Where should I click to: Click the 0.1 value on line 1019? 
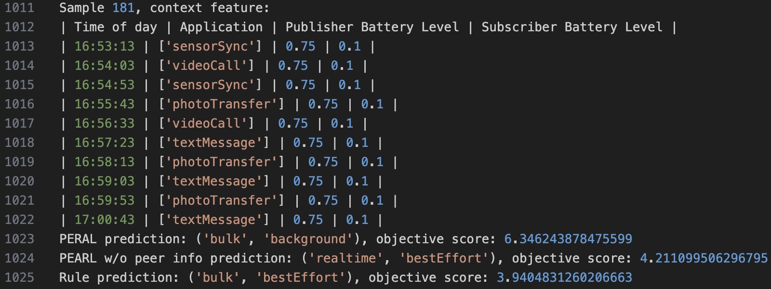coord(372,162)
